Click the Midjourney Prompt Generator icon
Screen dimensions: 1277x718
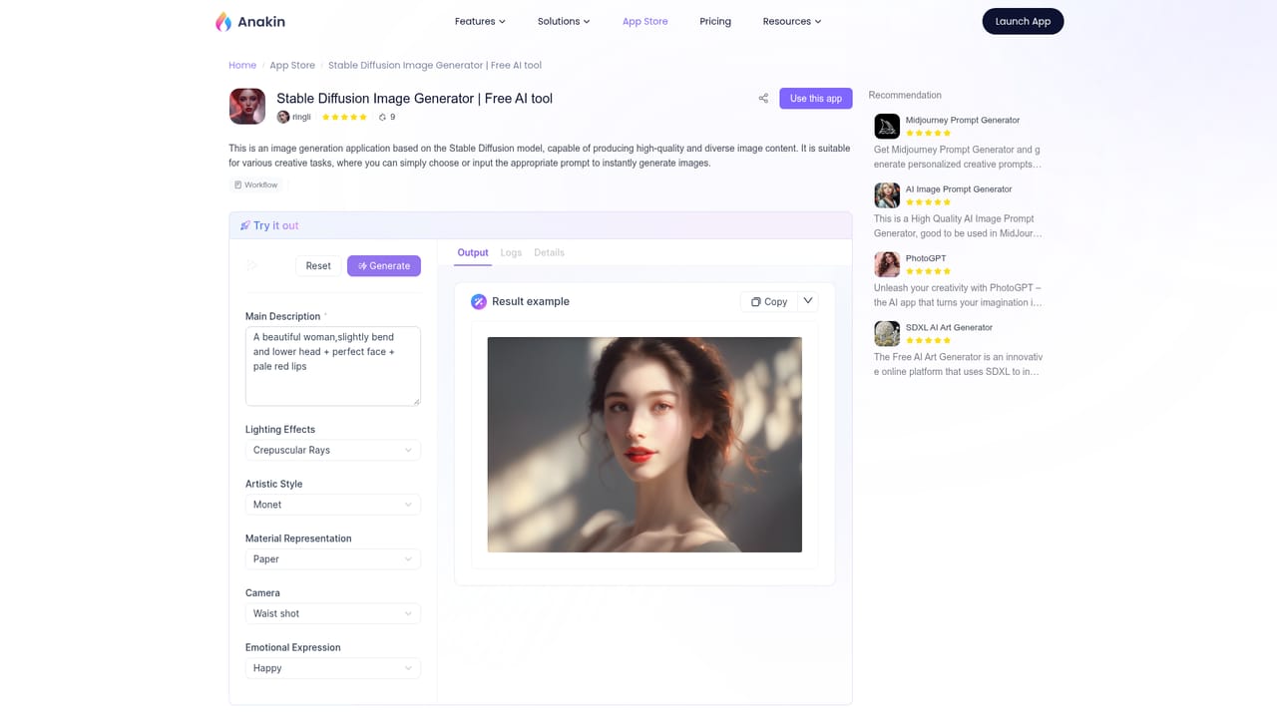pyautogui.click(x=887, y=126)
